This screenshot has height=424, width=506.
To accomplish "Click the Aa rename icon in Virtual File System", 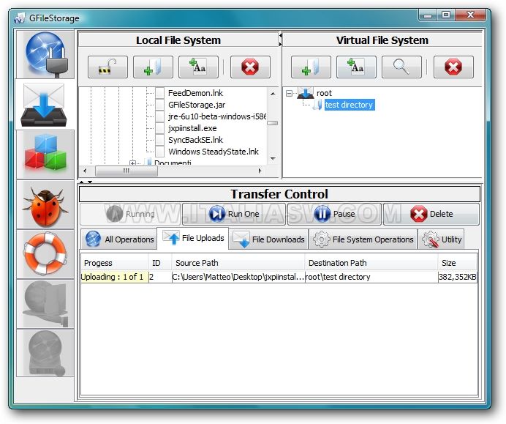I will click(x=356, y=67).
